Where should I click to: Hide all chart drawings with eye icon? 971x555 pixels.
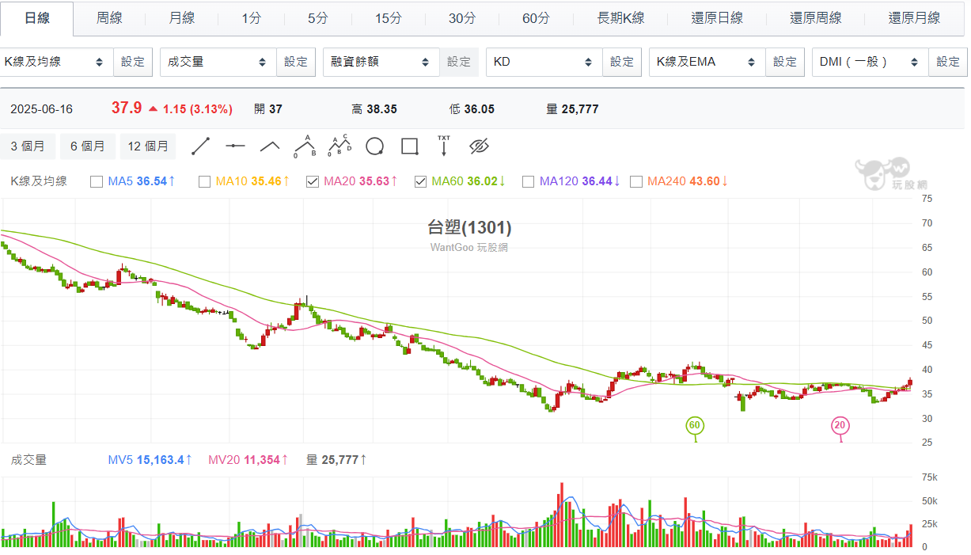coord(478,146)
